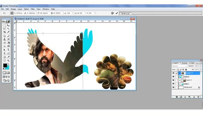Hide the Background layer eye icon

(173, 87)
